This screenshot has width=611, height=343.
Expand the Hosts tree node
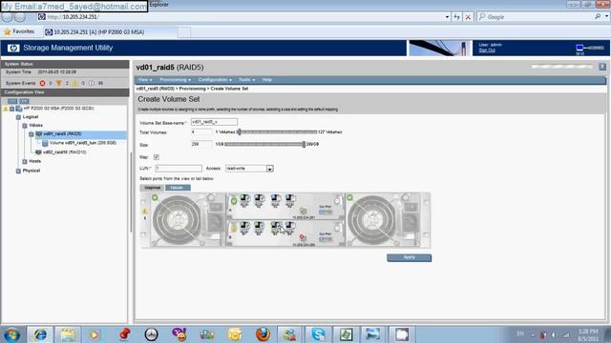click(25, 161)
